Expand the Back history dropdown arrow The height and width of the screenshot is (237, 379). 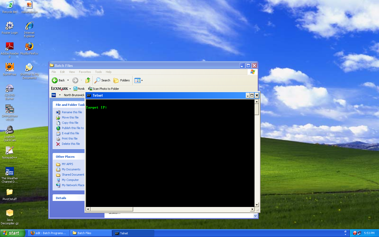(x=68, y=80)
